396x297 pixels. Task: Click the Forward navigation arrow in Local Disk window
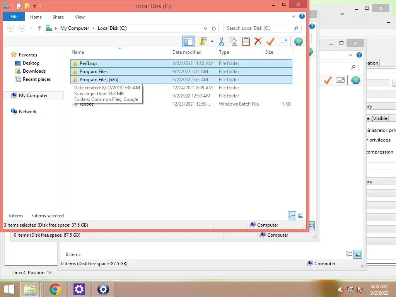click(x=22, y=28)
